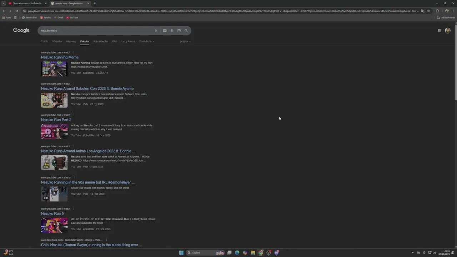
Task: Show hidden system tray icons
Action: [x=413, y=253]
